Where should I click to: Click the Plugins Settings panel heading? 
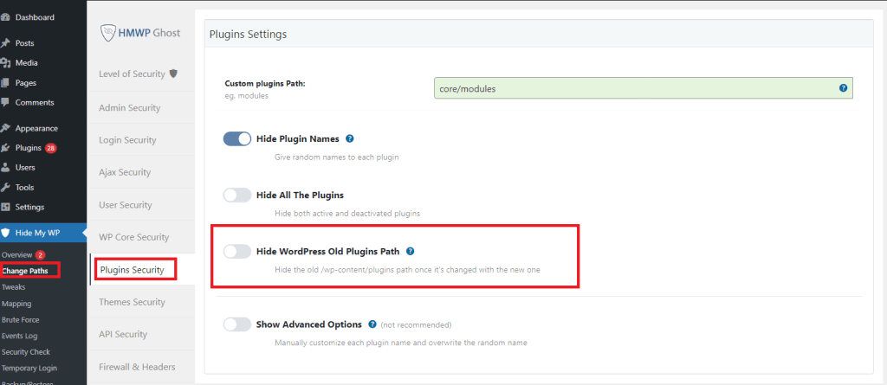pos(248,34)
